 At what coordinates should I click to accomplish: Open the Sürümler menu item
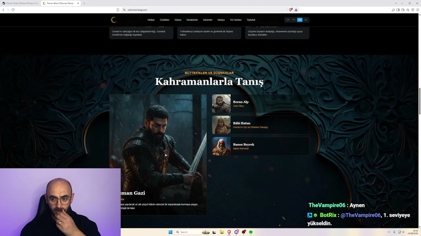pos(208,20)
